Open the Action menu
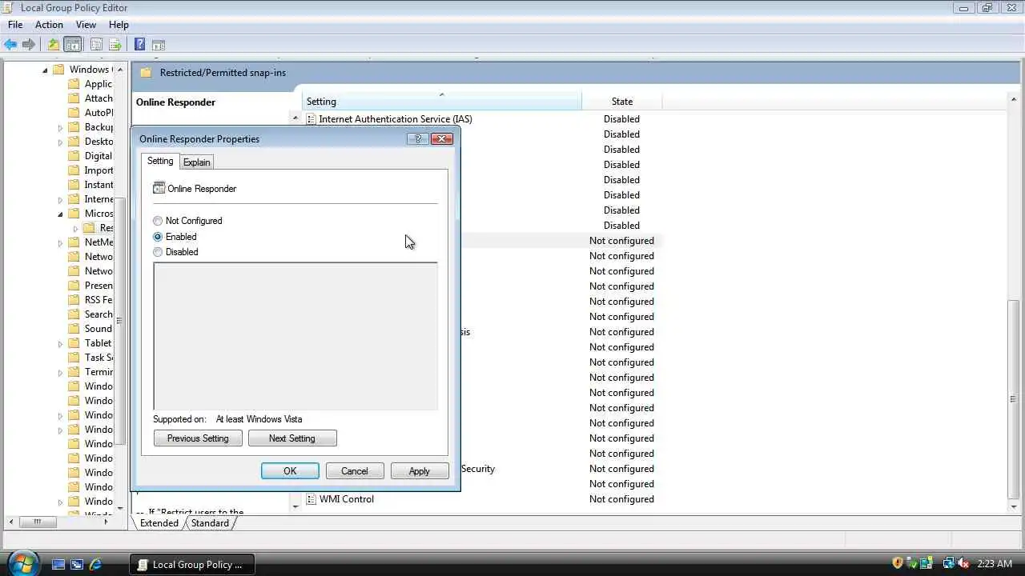This screenshot has width=1025, height=576. tap(49, 25)
